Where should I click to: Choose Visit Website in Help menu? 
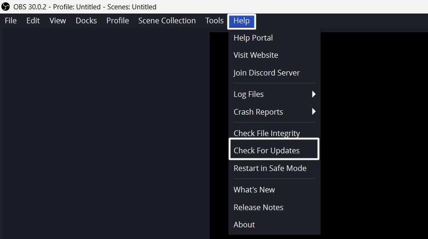tap(256, 55)
